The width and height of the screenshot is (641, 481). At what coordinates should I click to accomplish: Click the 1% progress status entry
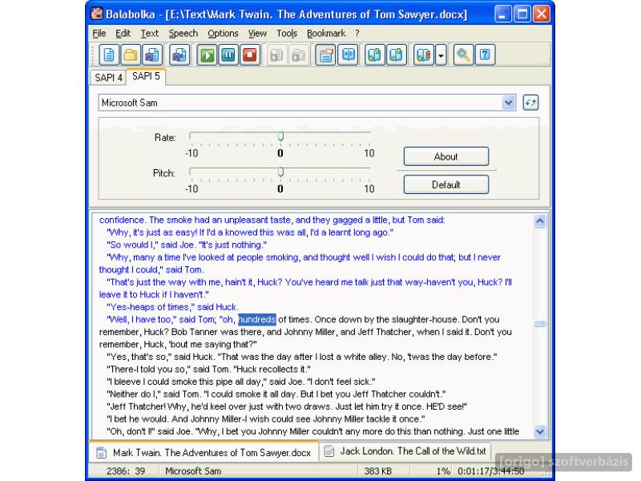443,471
